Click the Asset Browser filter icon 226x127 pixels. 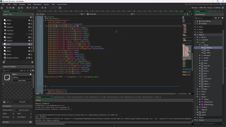click(219, 18)
